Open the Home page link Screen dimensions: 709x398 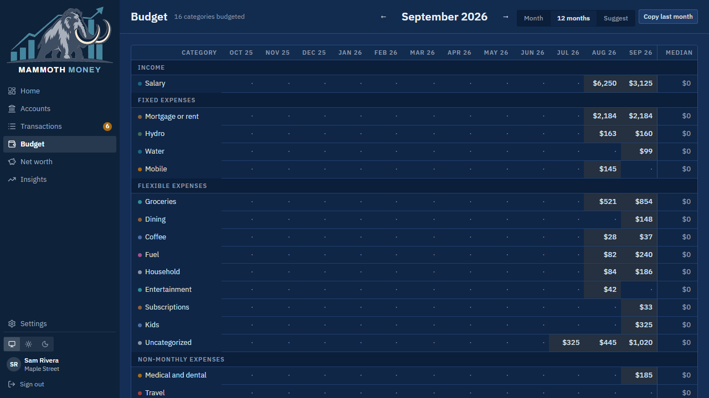coord(60,91)
